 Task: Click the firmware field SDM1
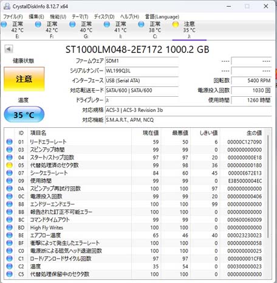[x=142, y=61]
